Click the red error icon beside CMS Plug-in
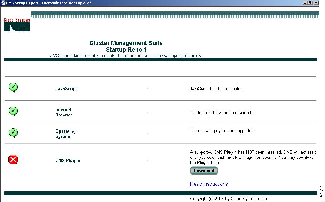 point(13,160)
